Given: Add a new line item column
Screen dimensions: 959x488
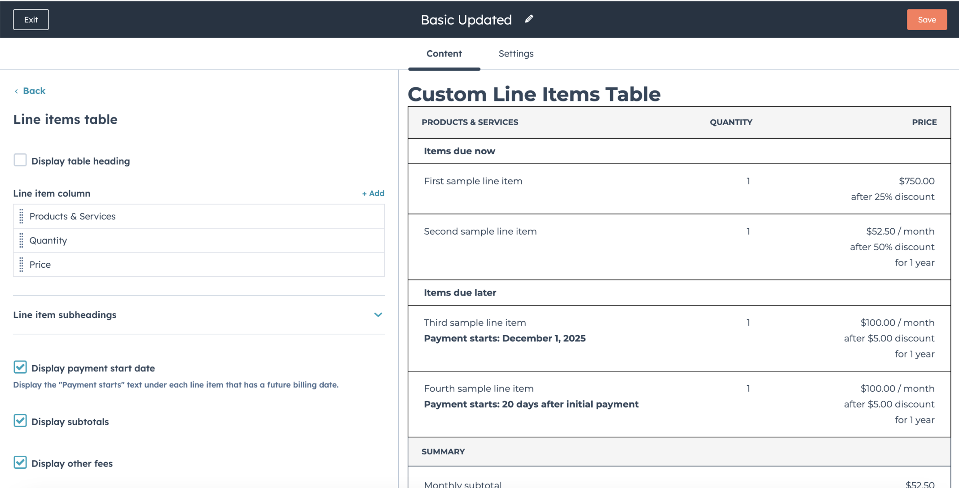Looking at the screenshot, I should 373,193.
